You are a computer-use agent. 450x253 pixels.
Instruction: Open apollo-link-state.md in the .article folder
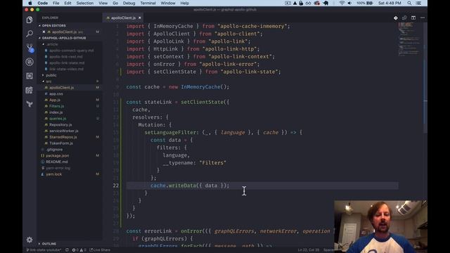coord(67,63)
